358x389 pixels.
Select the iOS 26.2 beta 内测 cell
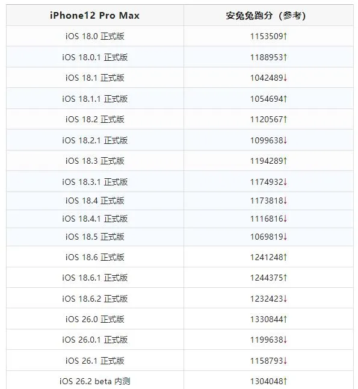click(94, 381)
